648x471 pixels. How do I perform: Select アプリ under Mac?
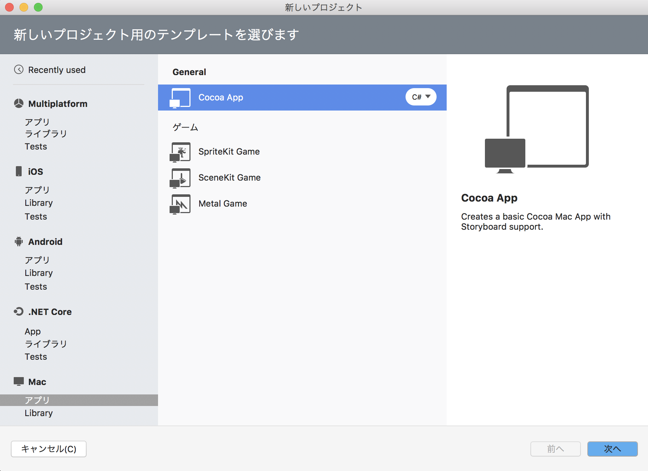[x=79, y=400]
